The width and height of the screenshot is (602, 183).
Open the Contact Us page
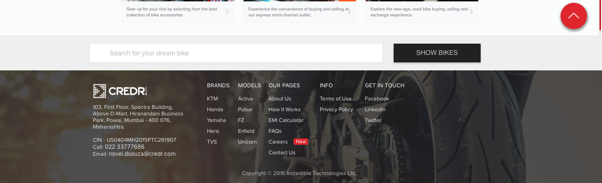[282, 152]
